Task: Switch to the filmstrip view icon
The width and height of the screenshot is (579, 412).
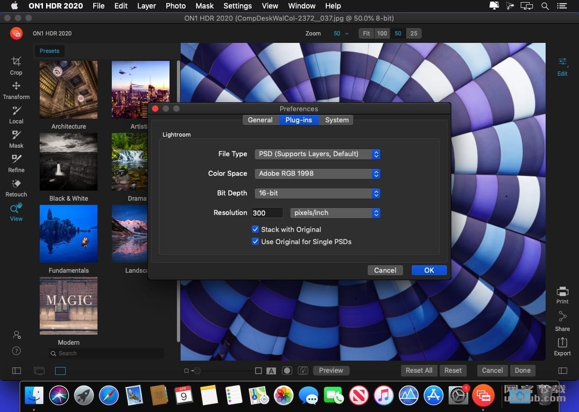Action: (39, 371)
